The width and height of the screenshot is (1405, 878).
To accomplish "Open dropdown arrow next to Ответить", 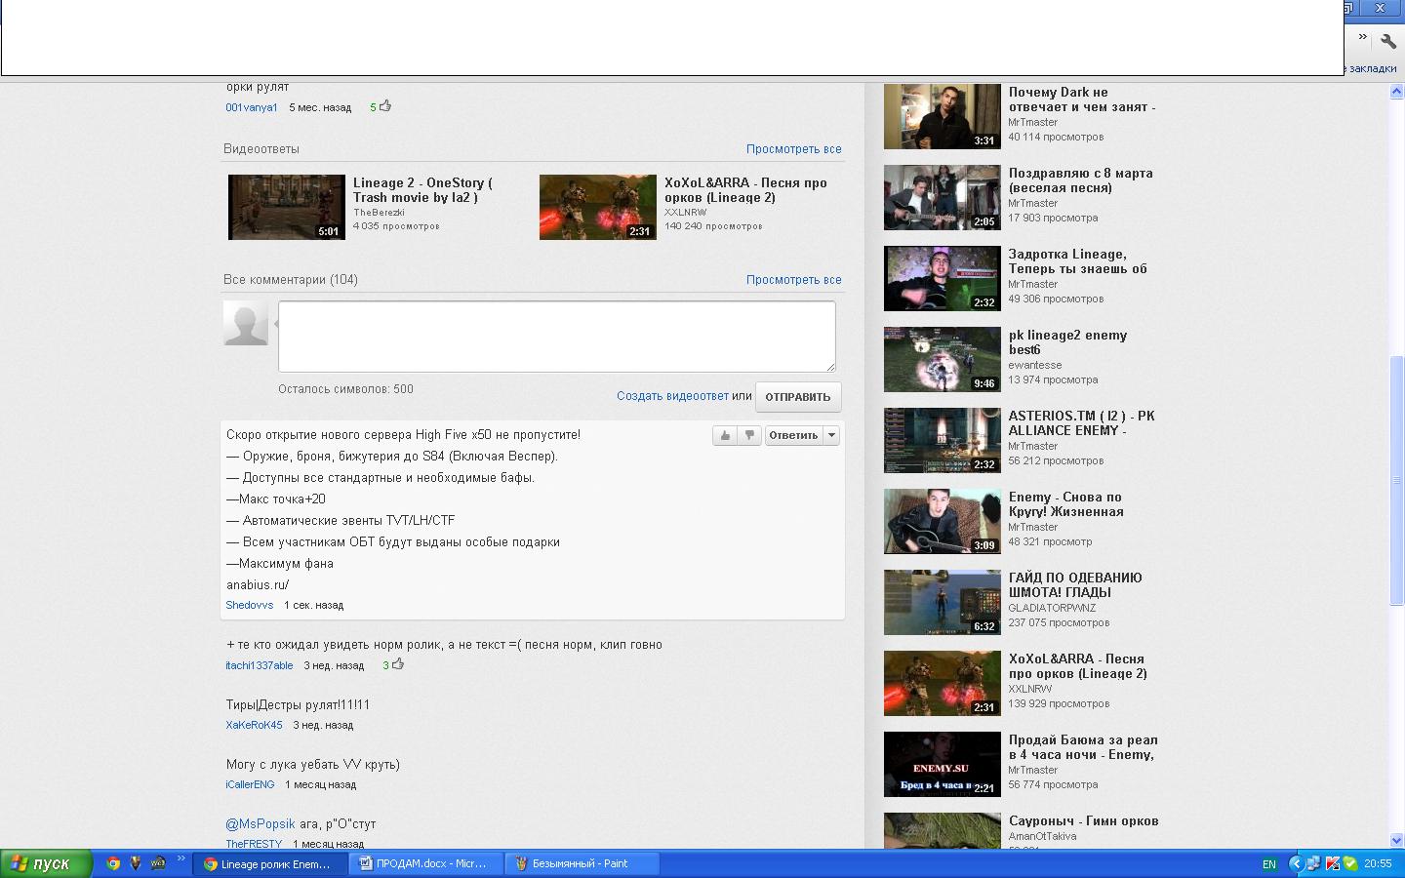I will click(831, 436).
